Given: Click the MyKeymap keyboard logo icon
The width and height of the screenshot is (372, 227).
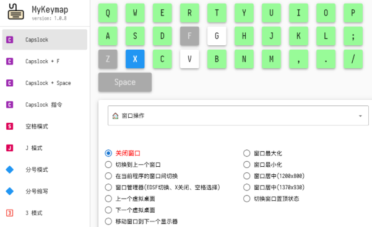Looking at the screenshot, I should (x=15, y=12).
